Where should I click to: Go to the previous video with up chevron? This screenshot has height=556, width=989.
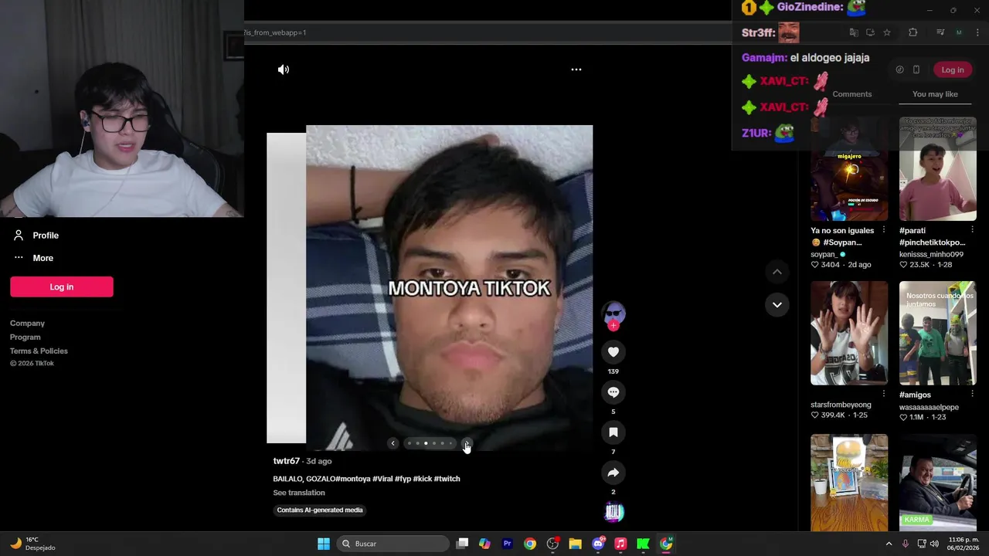777,272
